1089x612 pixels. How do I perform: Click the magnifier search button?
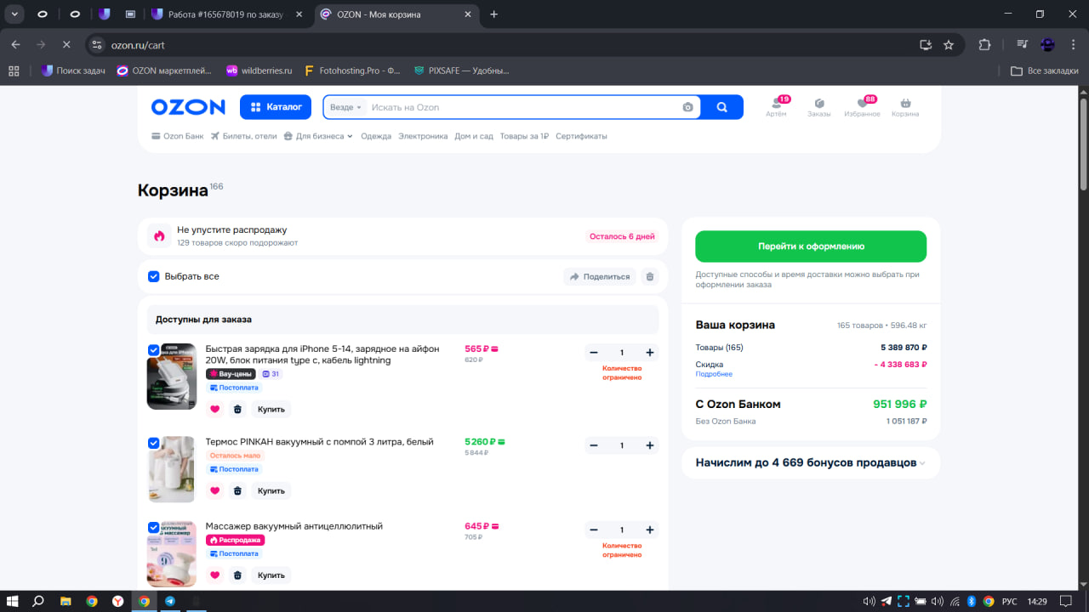(x=721, y=107)
